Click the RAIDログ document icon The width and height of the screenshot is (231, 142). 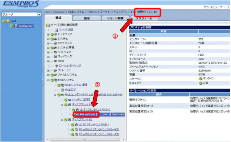coord(63,90)
